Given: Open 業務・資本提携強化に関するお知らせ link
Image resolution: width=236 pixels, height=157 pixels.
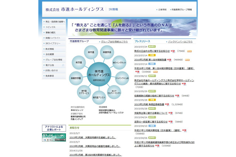Looking at the screenshot, I should pyautogui.click(x=164, y=82).
